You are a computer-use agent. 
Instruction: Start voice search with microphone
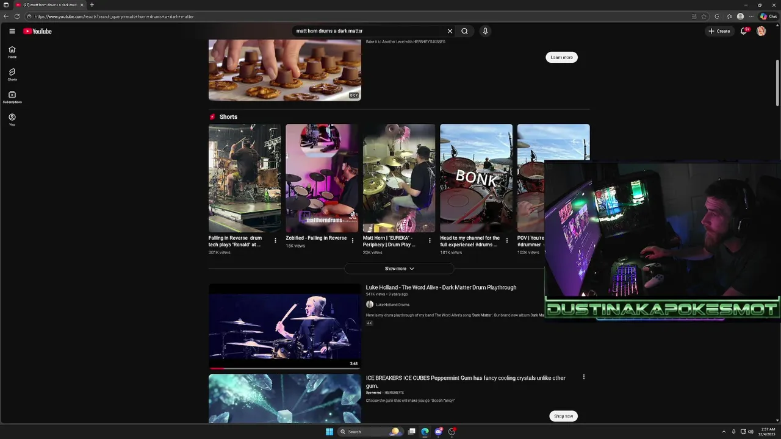tap(485, 31)
